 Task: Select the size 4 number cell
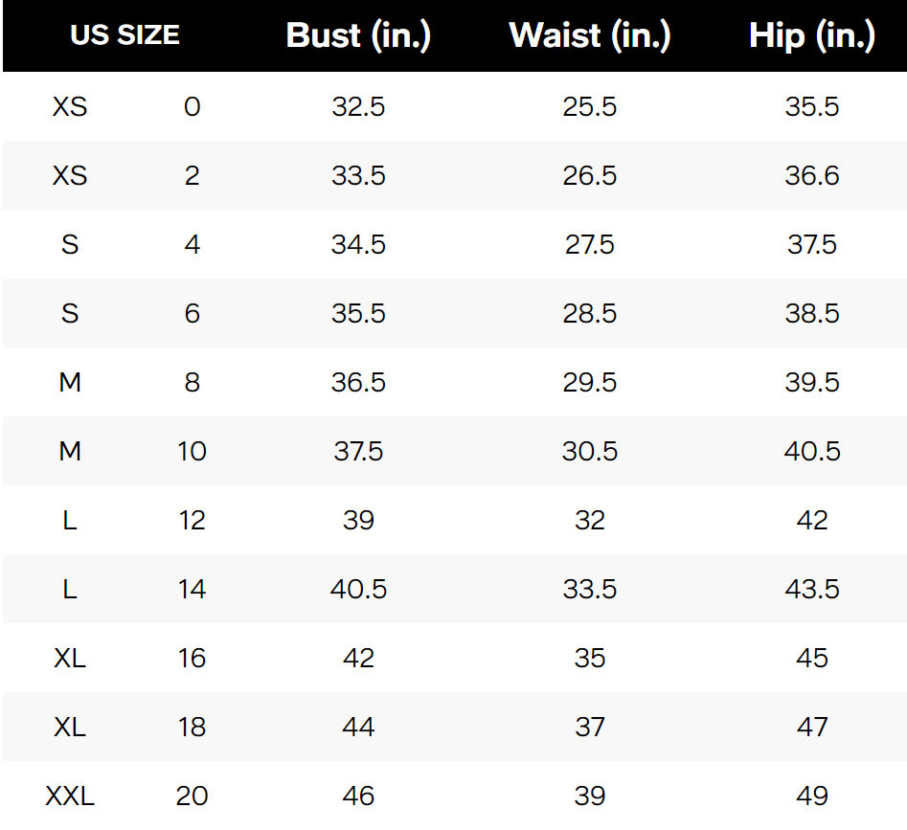pyautogui.click(x=192, y=244)
